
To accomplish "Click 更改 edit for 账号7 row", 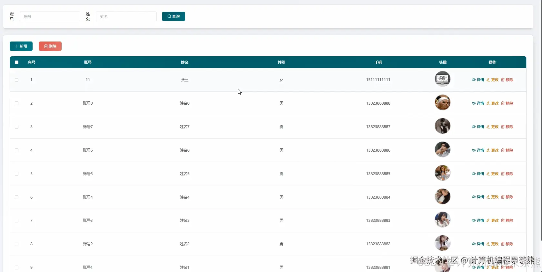I will coord(493,127).
